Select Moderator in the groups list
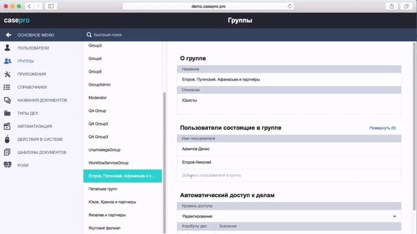This screenshot has height=234, width=417. (x=122, y=97)
